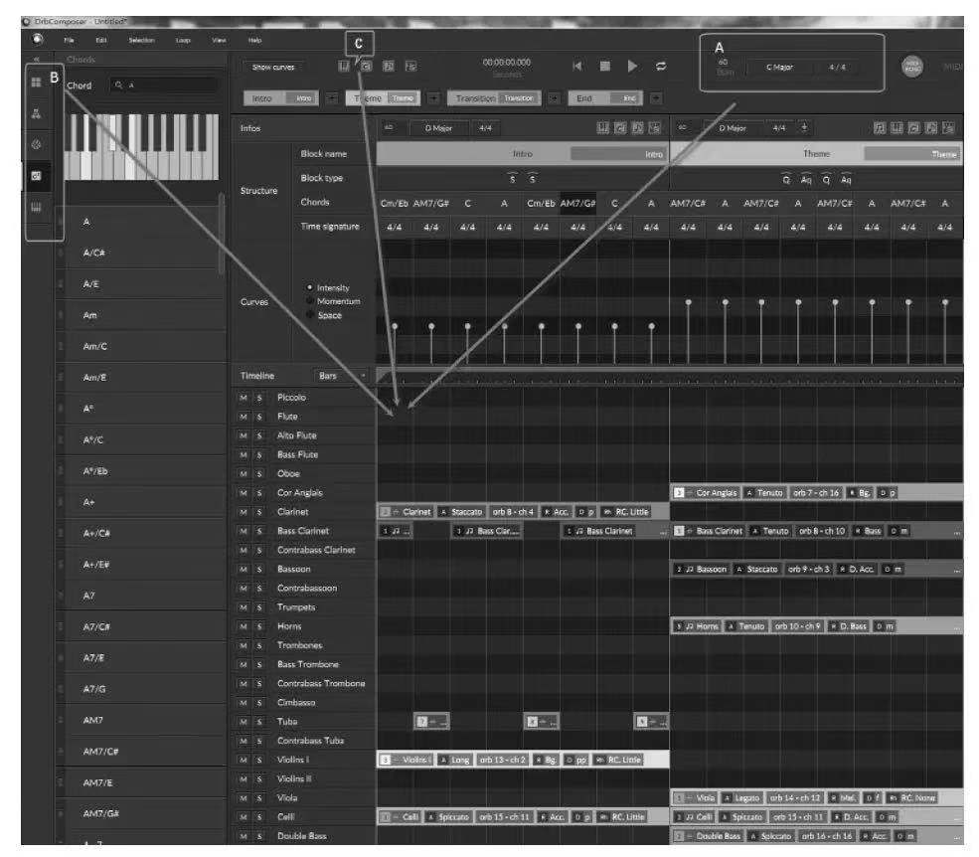This screenshot has width=979, height=857.
Task: Open the global 4/4 time signature dropdown
Action: 837,67
